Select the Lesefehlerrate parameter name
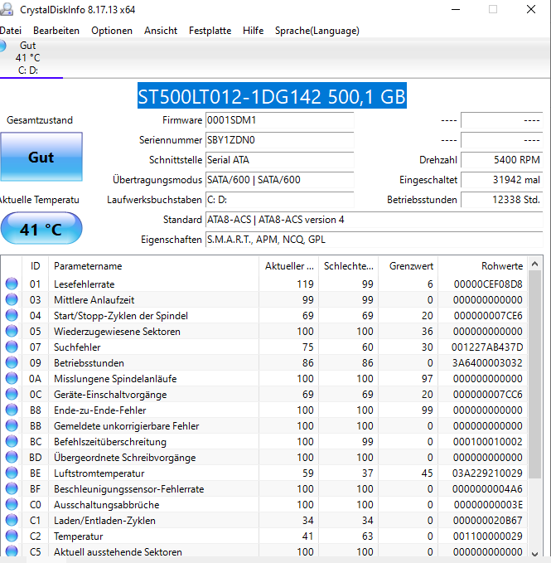The width and height of the screenshot is (551, 563). point(84,284)
